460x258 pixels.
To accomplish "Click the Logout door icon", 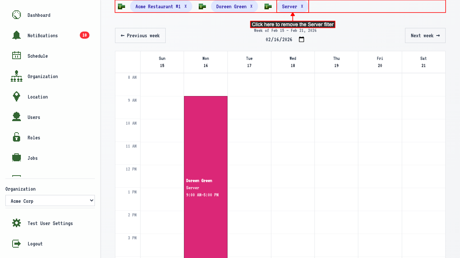I will 17,244.
